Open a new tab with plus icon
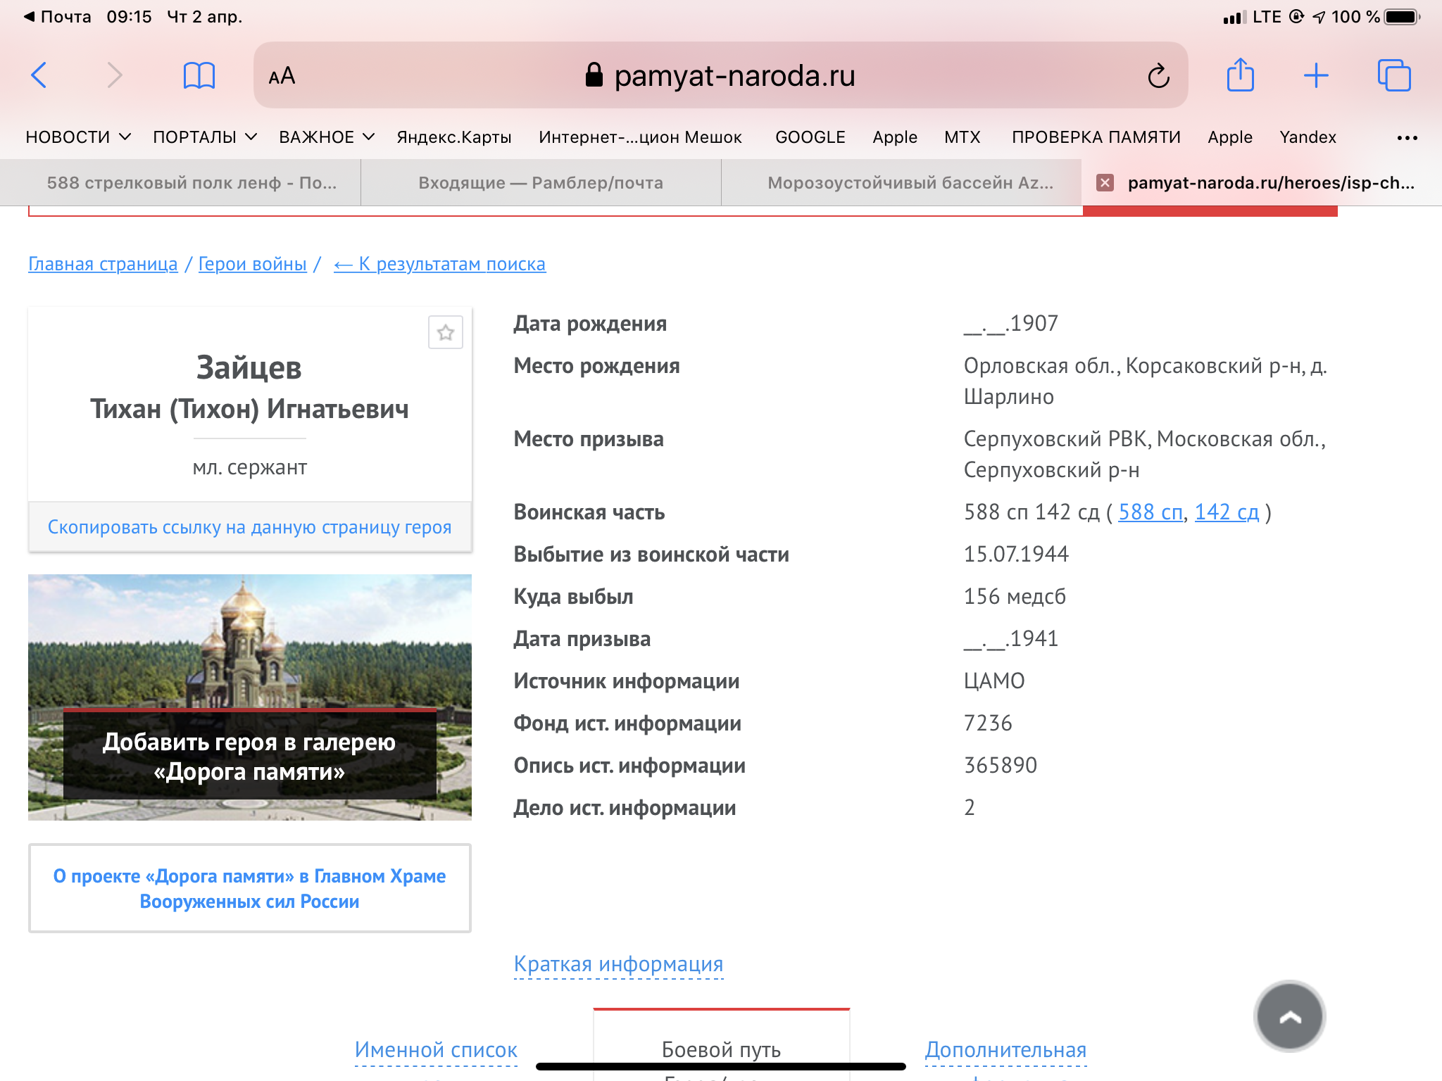Screen dimensions: 1442x1081 pyautogui.click(x=1315, y=75)
